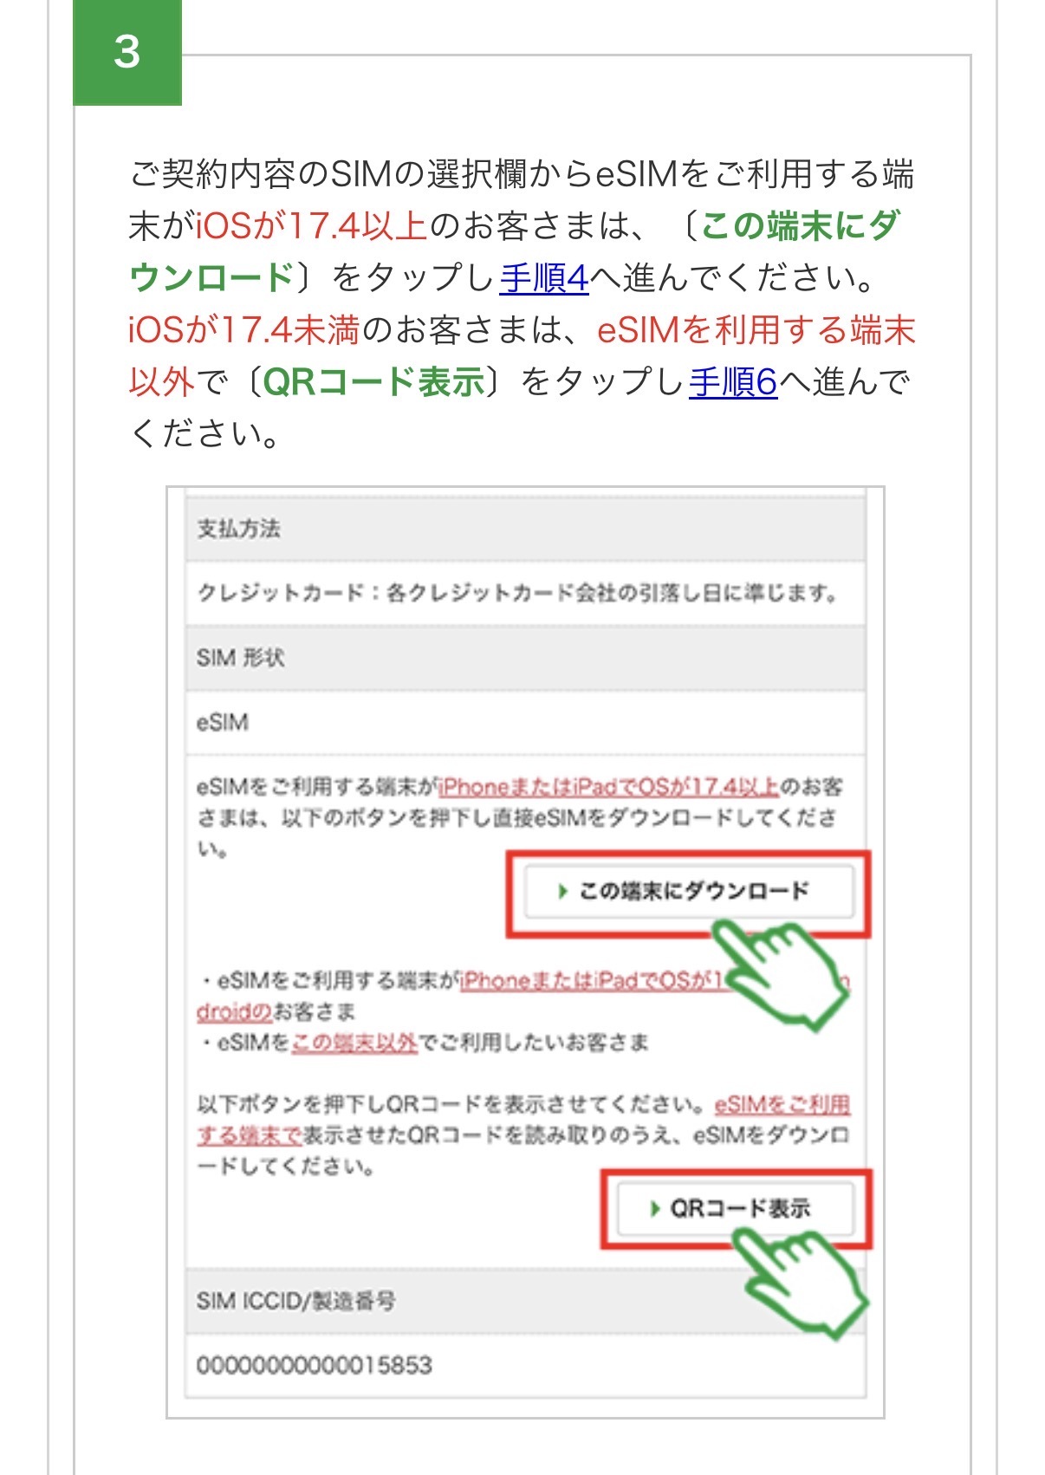The image size is (1045, 1475).
Task: Tap the QRコード表示 button
Action: [736, 1208]
